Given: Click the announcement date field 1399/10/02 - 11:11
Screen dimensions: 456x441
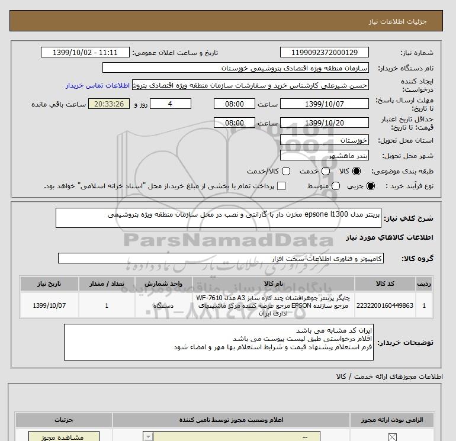Looking at the screenshot, I should pos(85,52).
